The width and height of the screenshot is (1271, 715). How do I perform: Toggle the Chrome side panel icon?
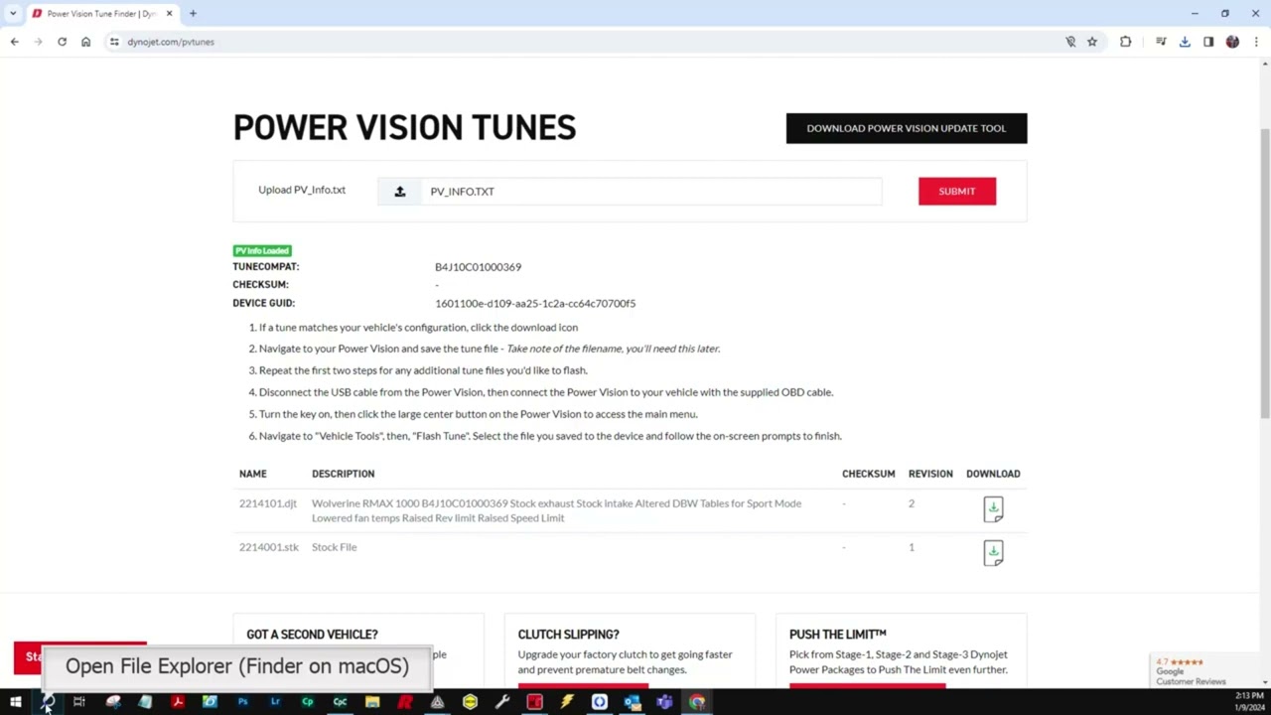[x=1208, y=42]
